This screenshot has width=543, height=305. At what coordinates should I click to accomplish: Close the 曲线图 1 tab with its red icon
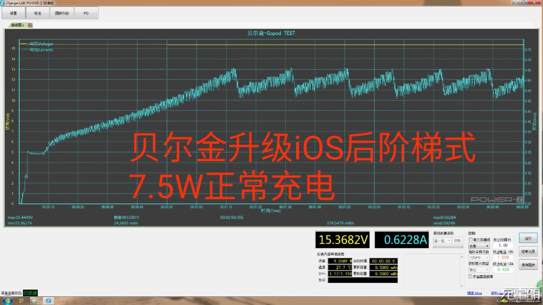tap(31, 25)
